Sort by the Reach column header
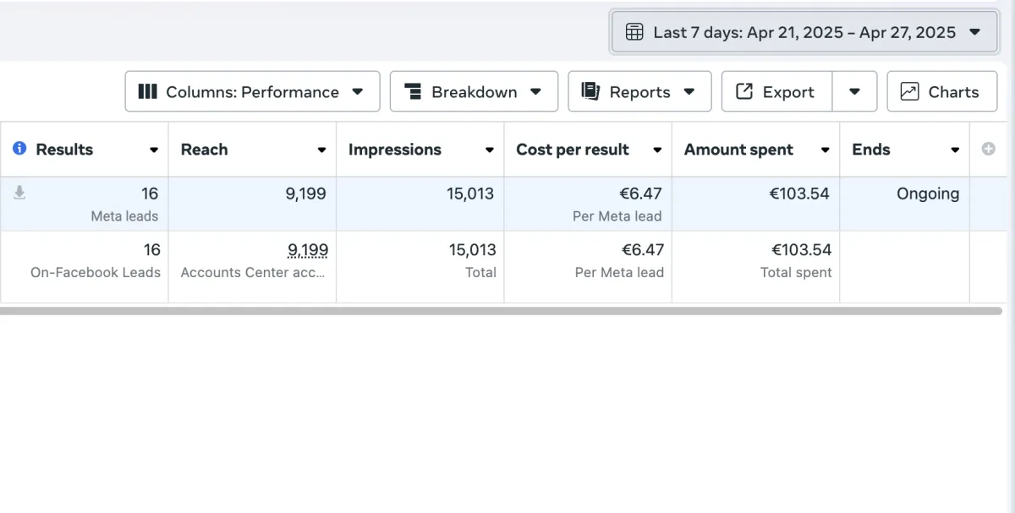 point(205,150)
